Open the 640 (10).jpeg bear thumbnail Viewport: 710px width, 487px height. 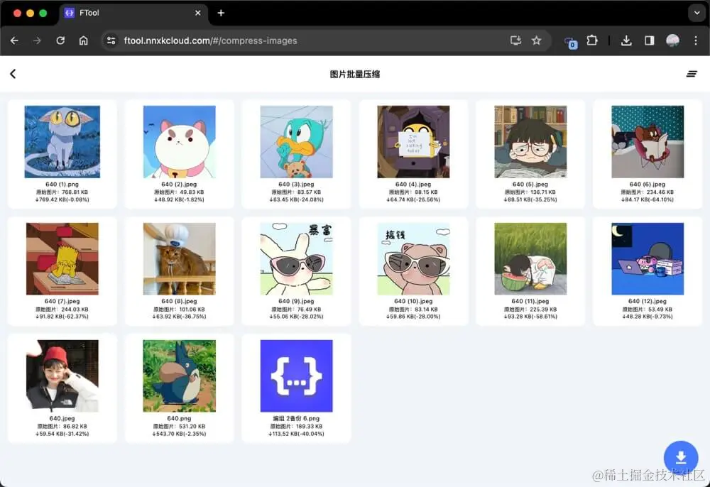click(x=413, y=259)
